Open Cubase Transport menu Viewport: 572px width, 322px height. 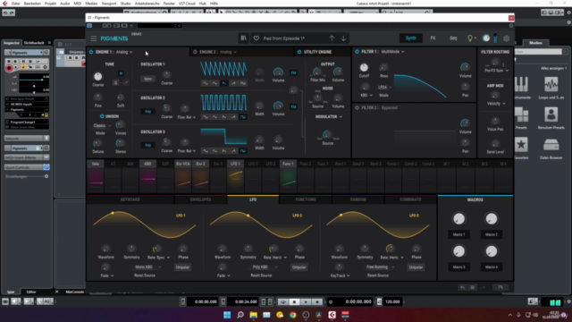click(x=109, y=4)
